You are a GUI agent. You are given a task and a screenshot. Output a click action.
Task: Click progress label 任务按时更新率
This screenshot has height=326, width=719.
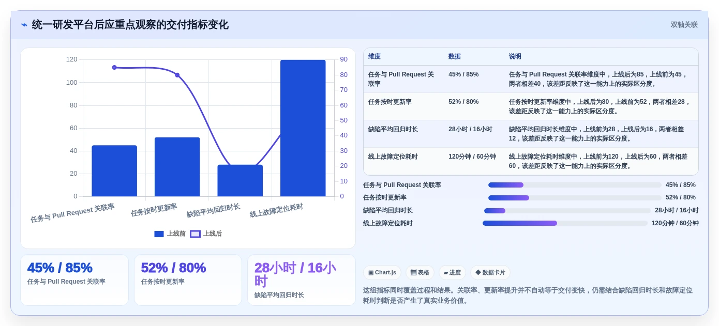[x=385, y=197]
